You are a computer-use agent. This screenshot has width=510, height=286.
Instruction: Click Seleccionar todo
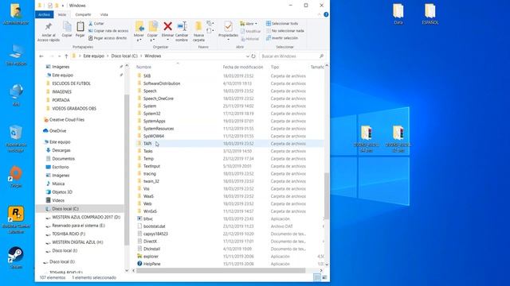(x=282, y=24)
